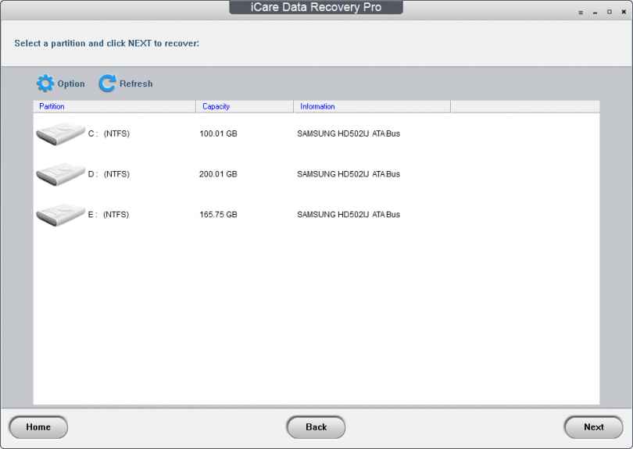The width and height of the screenshot is (633, 449).
Task: Open the title bar menu icon
Action: click(581, 12)
